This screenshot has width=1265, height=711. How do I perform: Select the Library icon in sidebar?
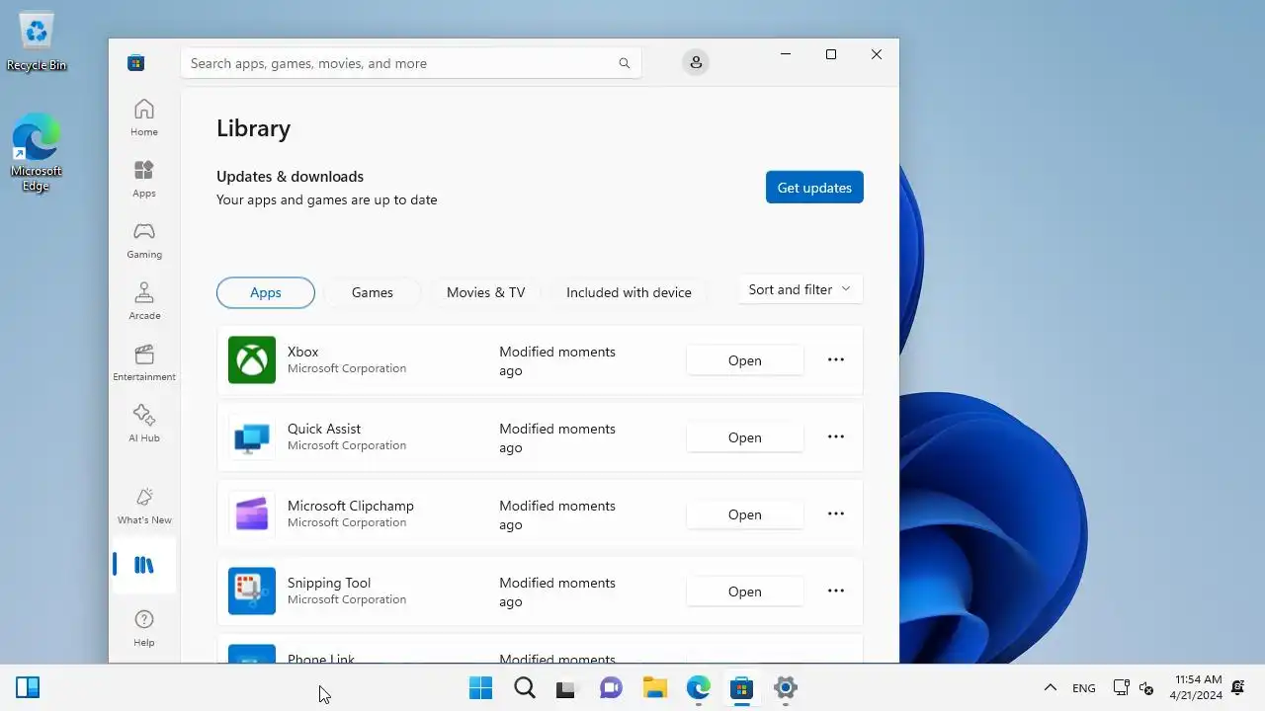(x=144, y=565)
